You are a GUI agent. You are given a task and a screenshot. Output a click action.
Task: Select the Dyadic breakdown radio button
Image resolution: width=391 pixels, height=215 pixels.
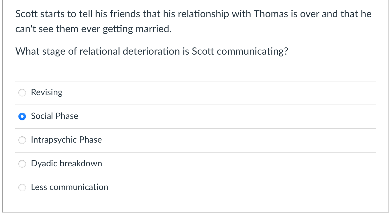(x=22, y=164)
